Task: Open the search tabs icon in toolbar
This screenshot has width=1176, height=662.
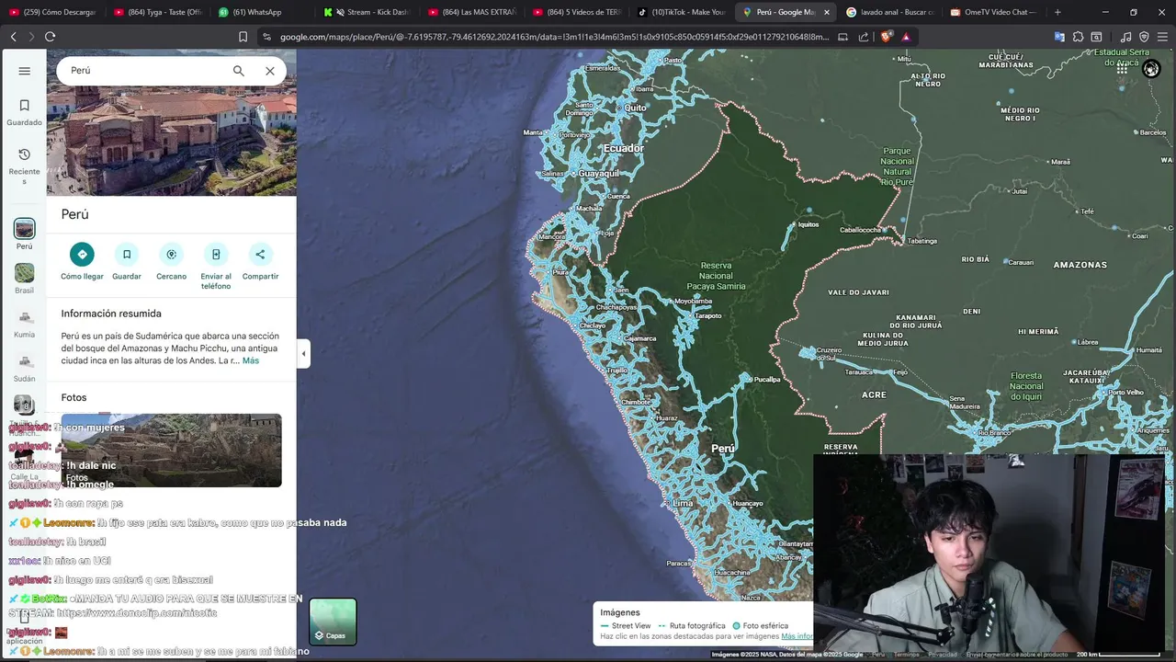Action: 1096,37
